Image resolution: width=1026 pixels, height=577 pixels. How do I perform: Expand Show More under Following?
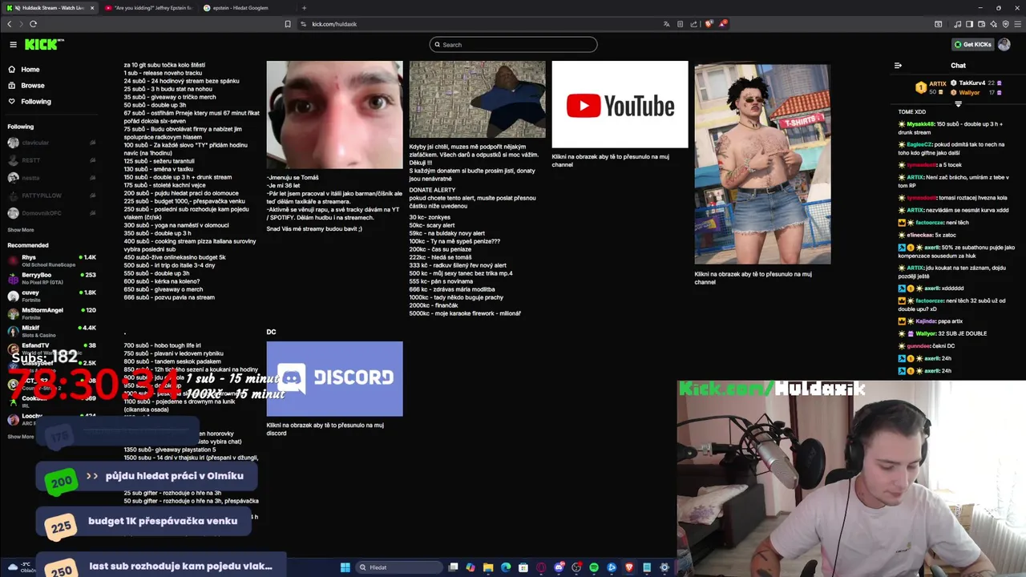(21, 230)
